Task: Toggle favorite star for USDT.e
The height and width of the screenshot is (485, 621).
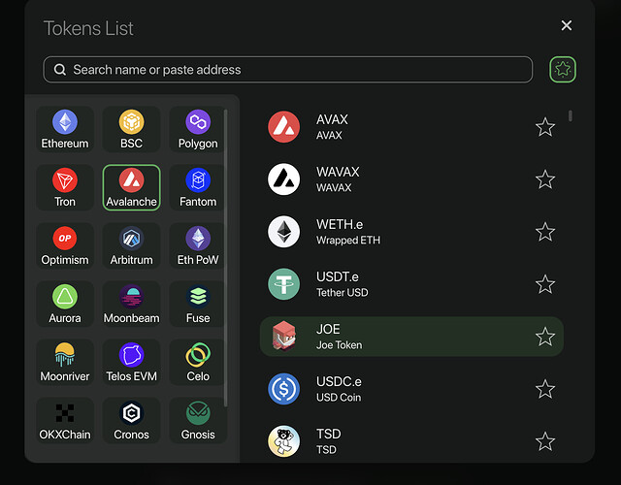Action: pos(545,284)
